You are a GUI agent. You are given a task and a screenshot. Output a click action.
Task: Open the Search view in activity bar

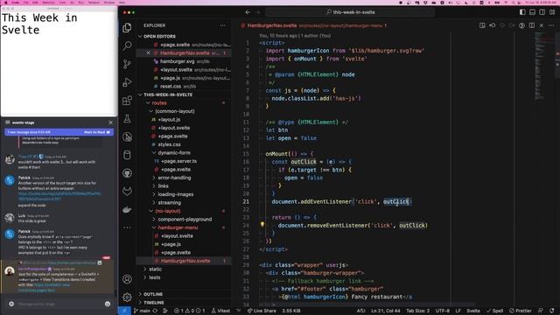click(x=127, y=45)
